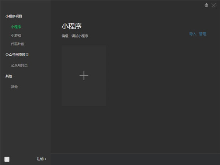Click the 管理 link
The image size is (220, 165).
[203, 34]
